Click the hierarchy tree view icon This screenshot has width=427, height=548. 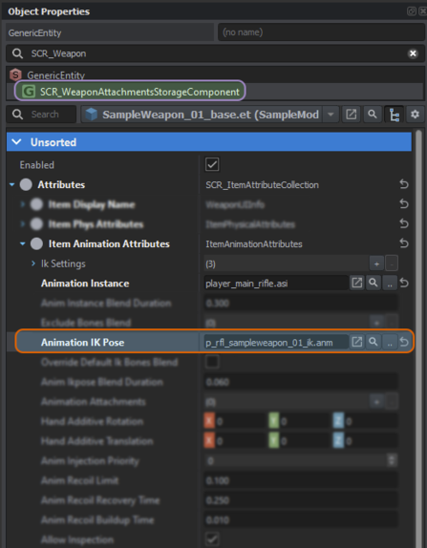pos(394,115)
